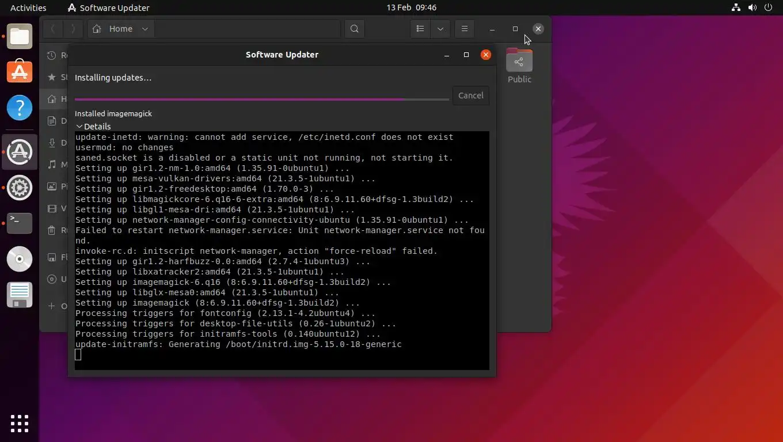Open the hamburger menu in Files
The width and height of the screenshot is (783, 442).
coord(465,29)
